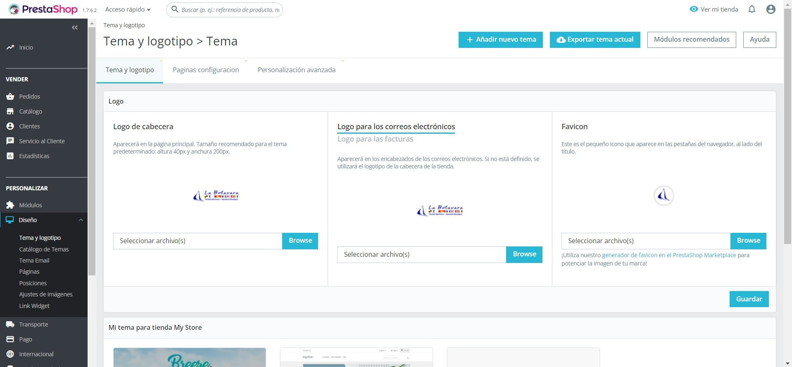
Task: Open Ajustes de imágenes submenu item
Action: click(46, 294)
